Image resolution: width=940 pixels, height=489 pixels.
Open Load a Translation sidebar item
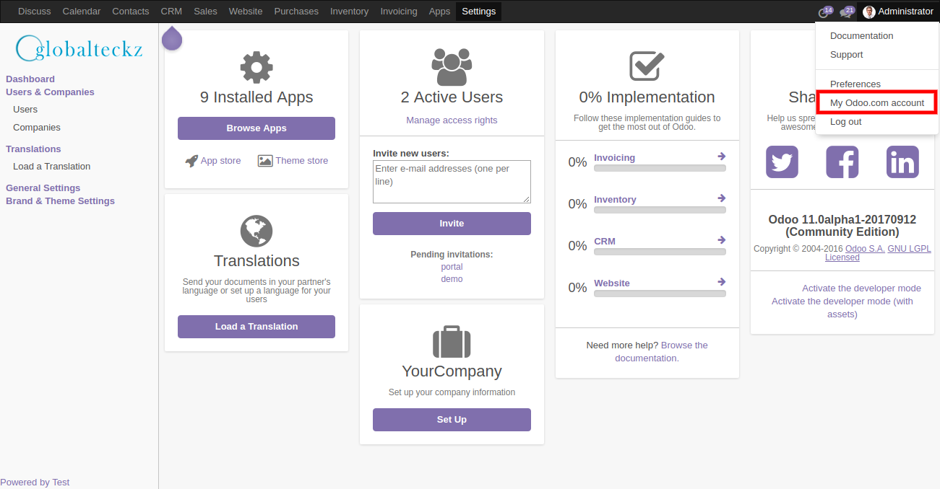[x=52, y=167]
